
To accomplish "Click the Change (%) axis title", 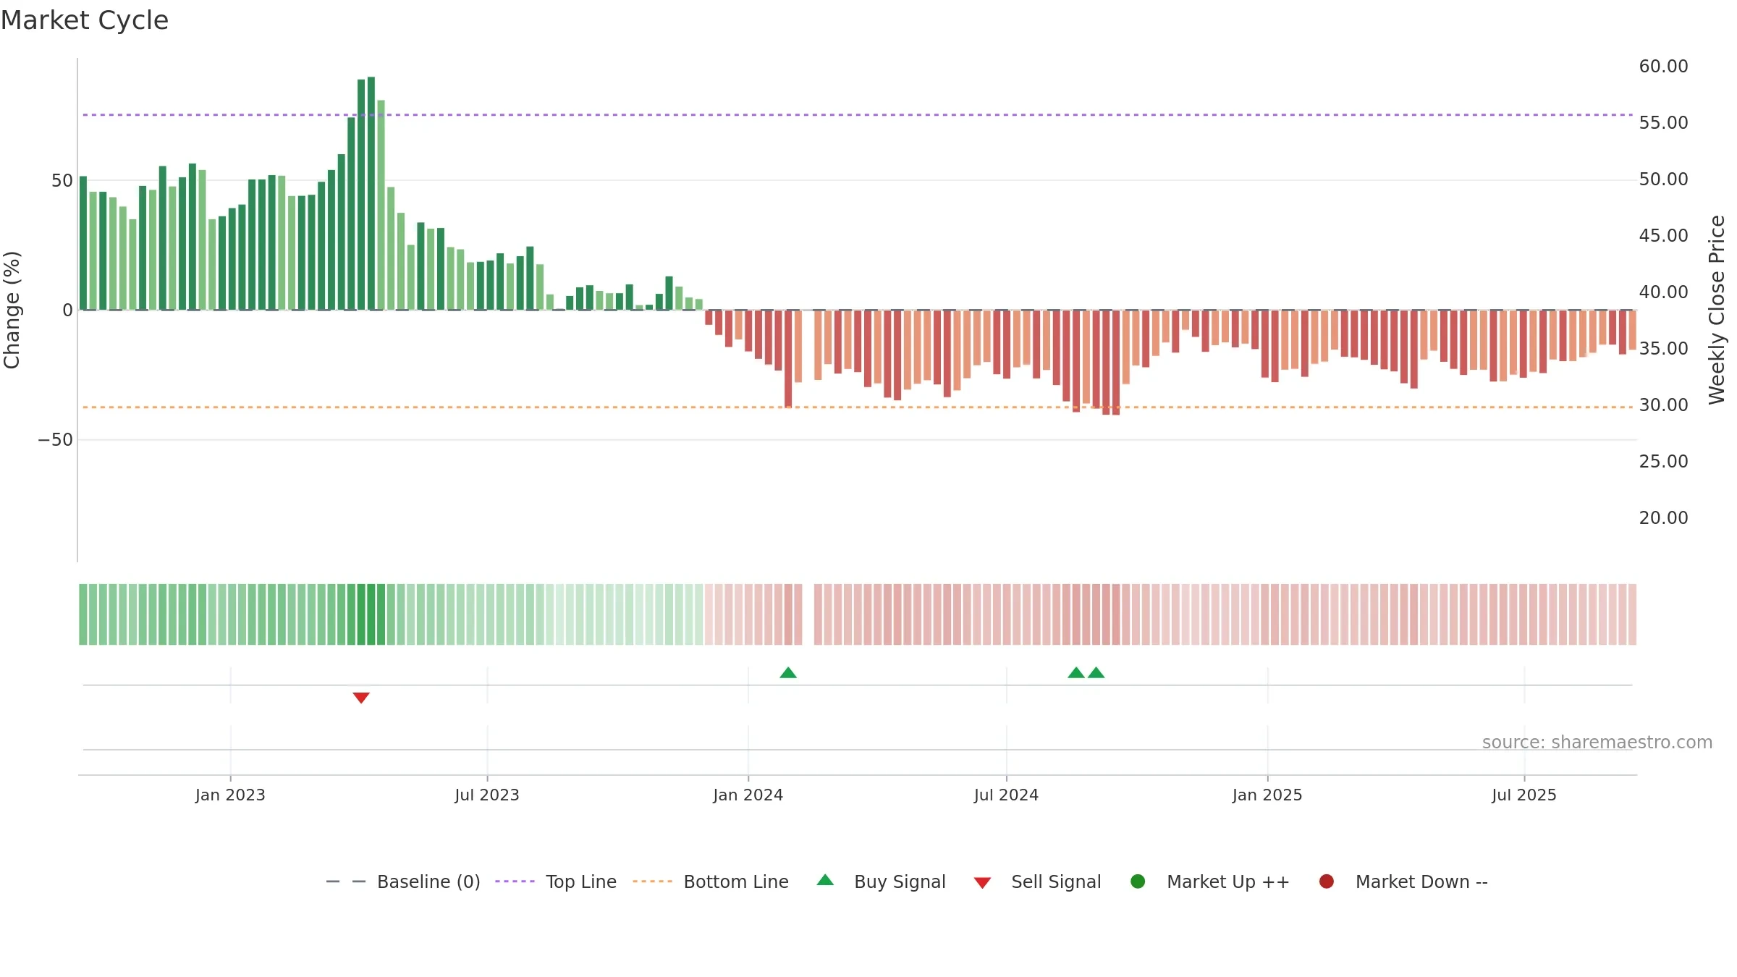I will [12, 310].
